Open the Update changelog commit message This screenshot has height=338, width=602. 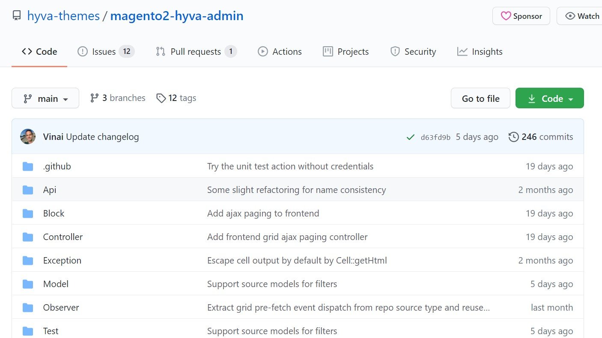[x=102, y=137]
